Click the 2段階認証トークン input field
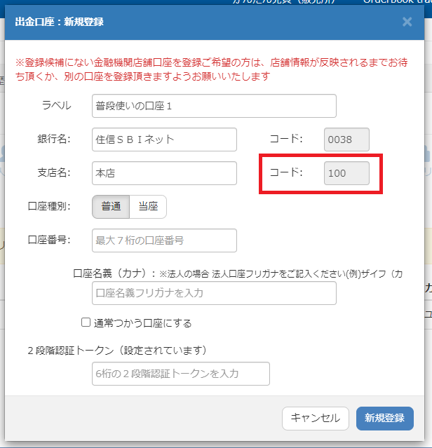 (181, 374)
